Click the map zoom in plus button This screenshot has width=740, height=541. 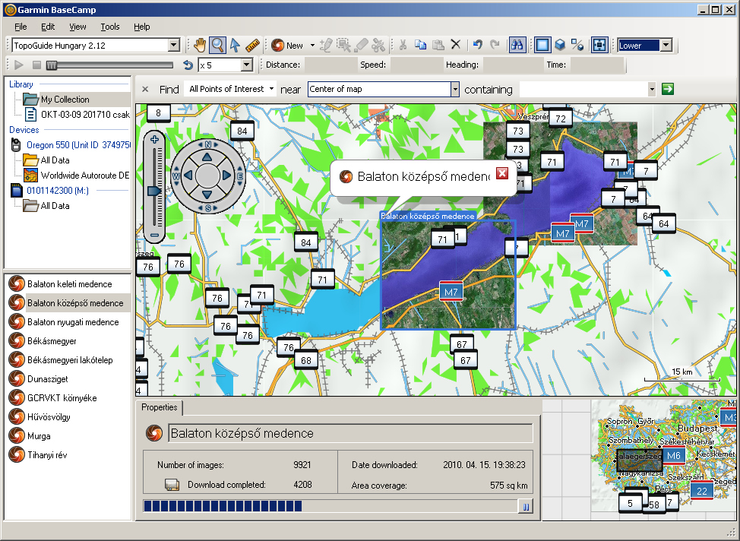154,139
